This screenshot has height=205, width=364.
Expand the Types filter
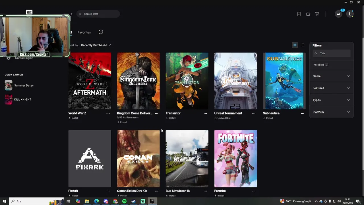coord(331,100)
